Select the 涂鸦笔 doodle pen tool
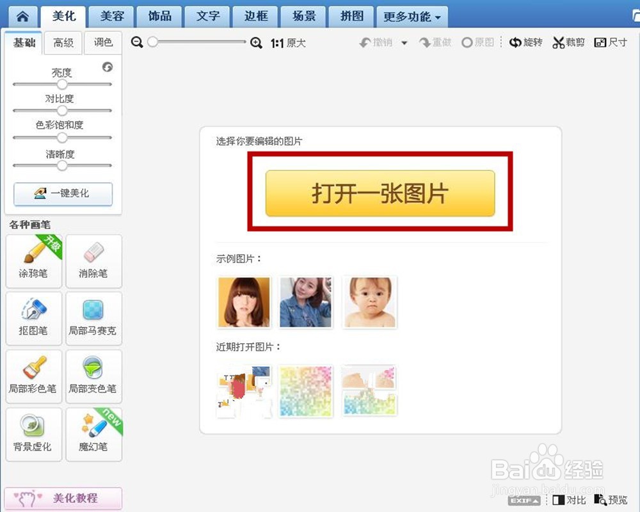The width and height of the screenshot is (640, 512). (x=33, y=261)
